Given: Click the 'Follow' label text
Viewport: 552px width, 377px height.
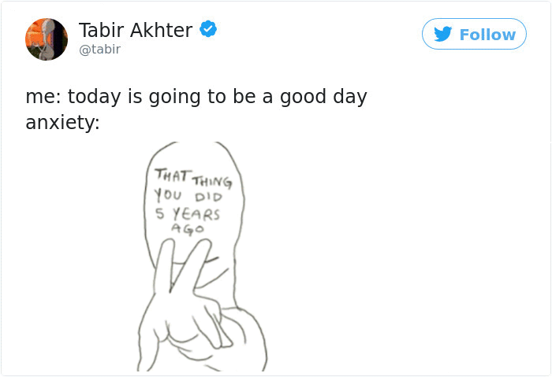Looking at the screenshot, I should pyautogui.click(x=487, y=35).
